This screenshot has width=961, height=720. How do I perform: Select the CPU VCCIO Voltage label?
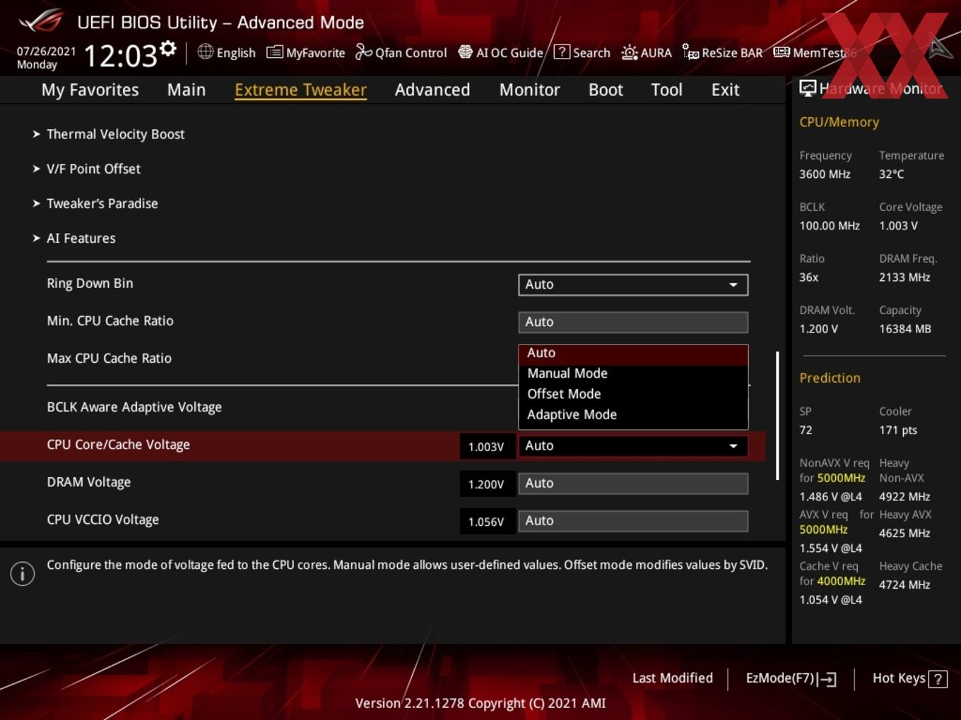click(x=102, y=520)
